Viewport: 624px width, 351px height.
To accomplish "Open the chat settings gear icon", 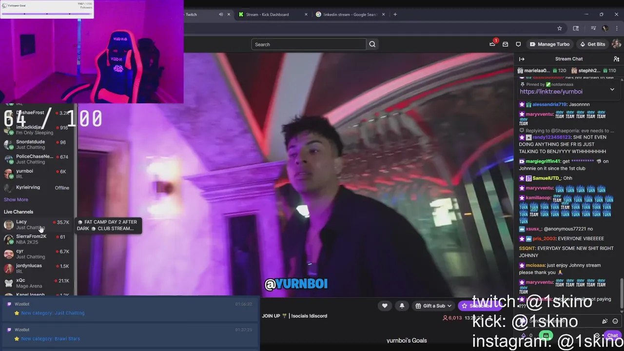I will click(597, 335).
